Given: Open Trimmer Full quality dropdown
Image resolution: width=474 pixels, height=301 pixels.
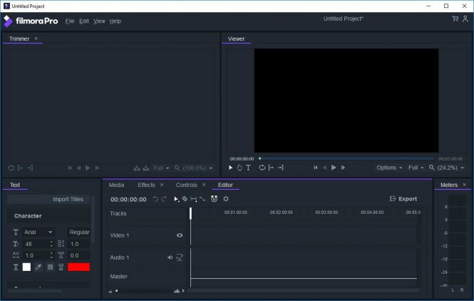Looking at the screenshot, I should pos(161,168).
